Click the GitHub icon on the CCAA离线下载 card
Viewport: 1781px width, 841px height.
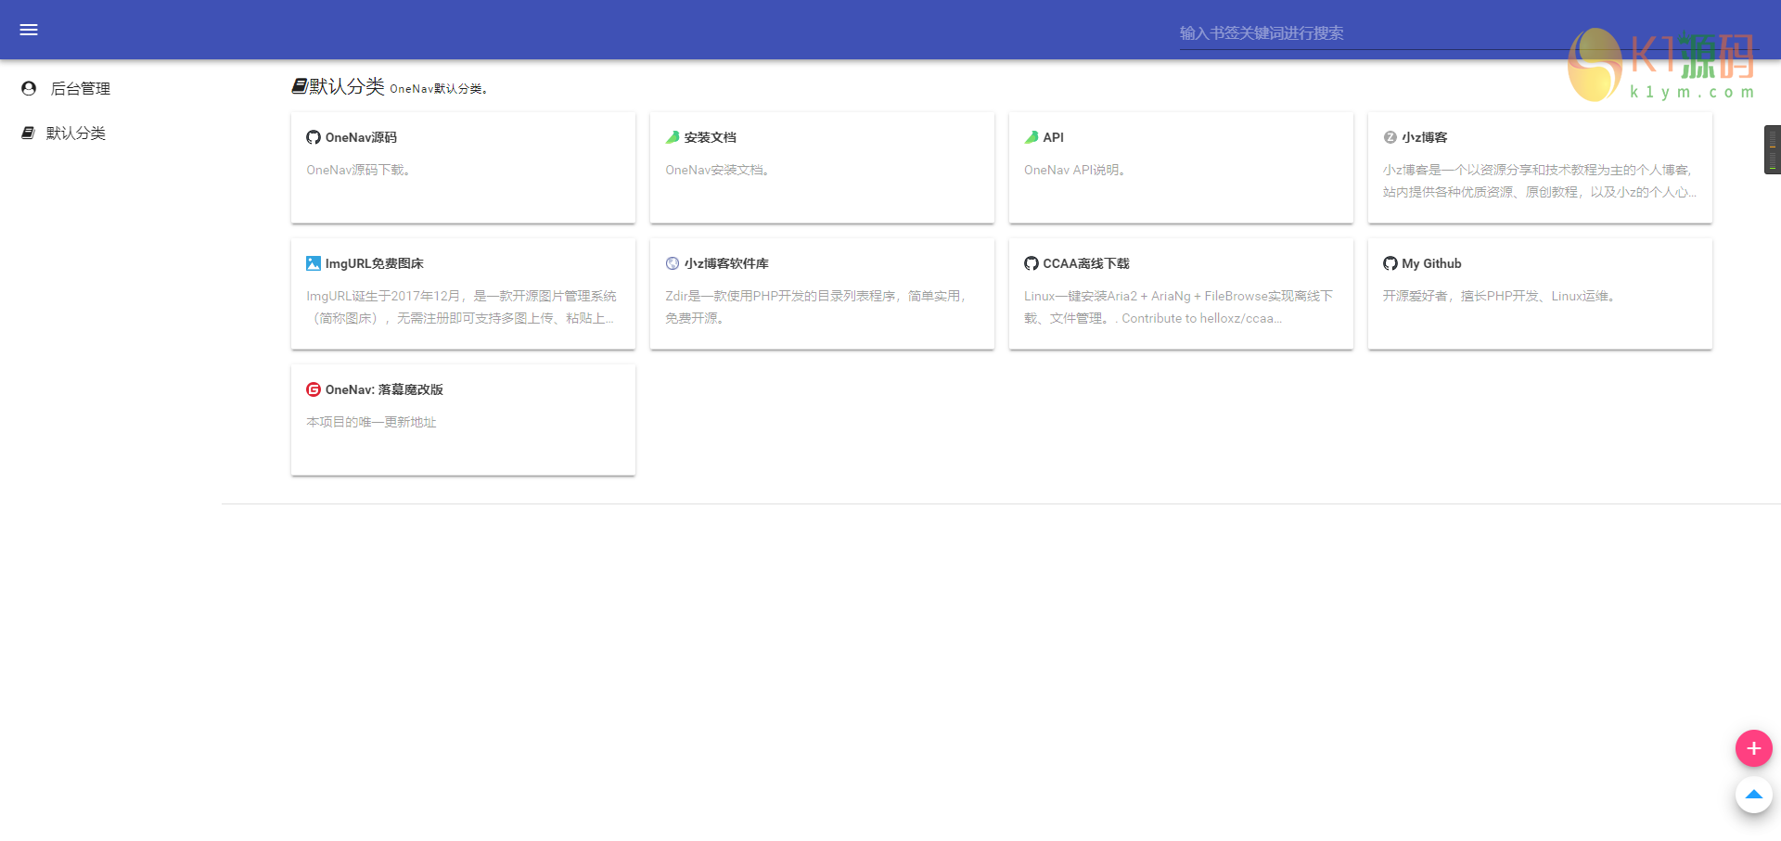(x=1031, y=263)
